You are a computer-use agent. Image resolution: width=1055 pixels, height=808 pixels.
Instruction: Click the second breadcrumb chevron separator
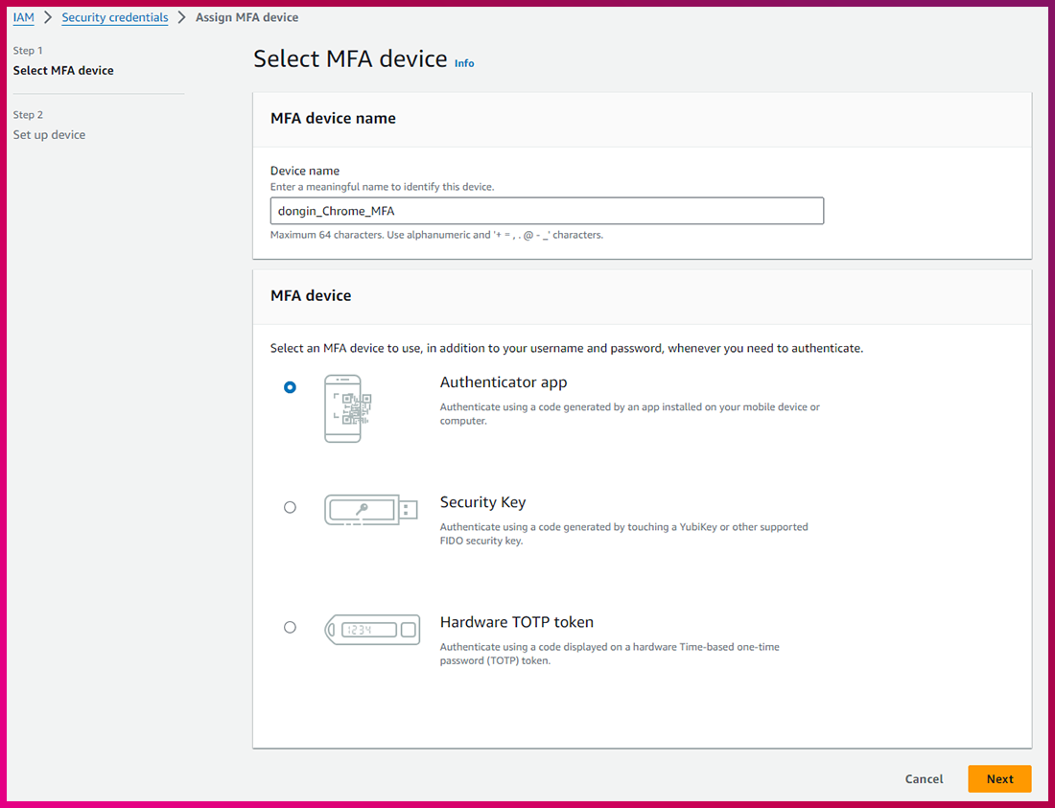pos(182,17)
